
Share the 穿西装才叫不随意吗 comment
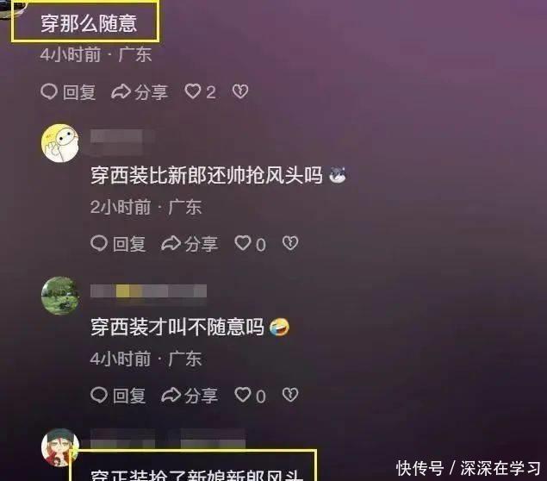point(190,396)
